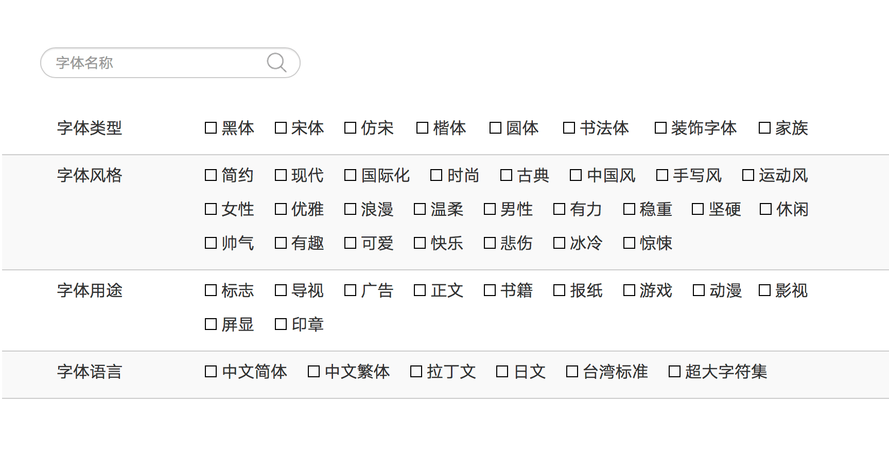Check the 中国风 style option

coord(576,175)
